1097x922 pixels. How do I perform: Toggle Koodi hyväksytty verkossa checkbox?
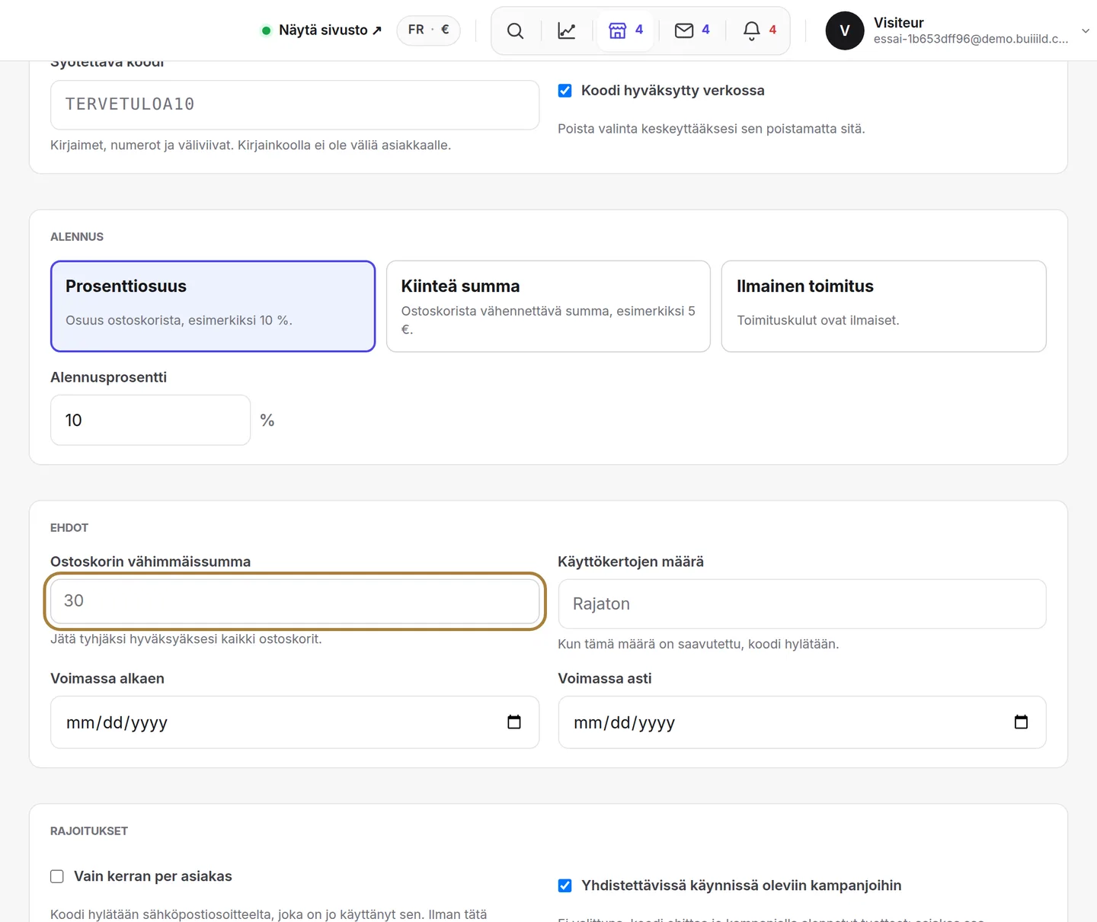tap(564, 91)
